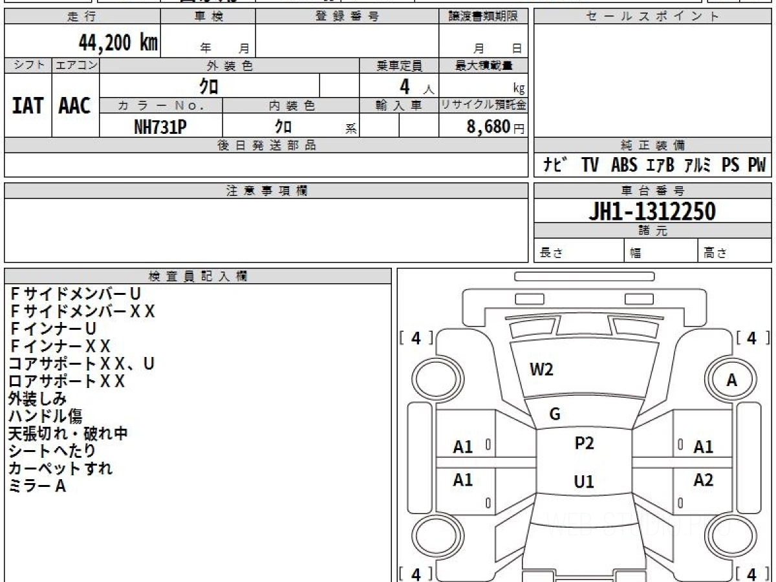This screenshot has height=582, width=776.
Task: Select the note FインナーU
Action: [53, 329]
